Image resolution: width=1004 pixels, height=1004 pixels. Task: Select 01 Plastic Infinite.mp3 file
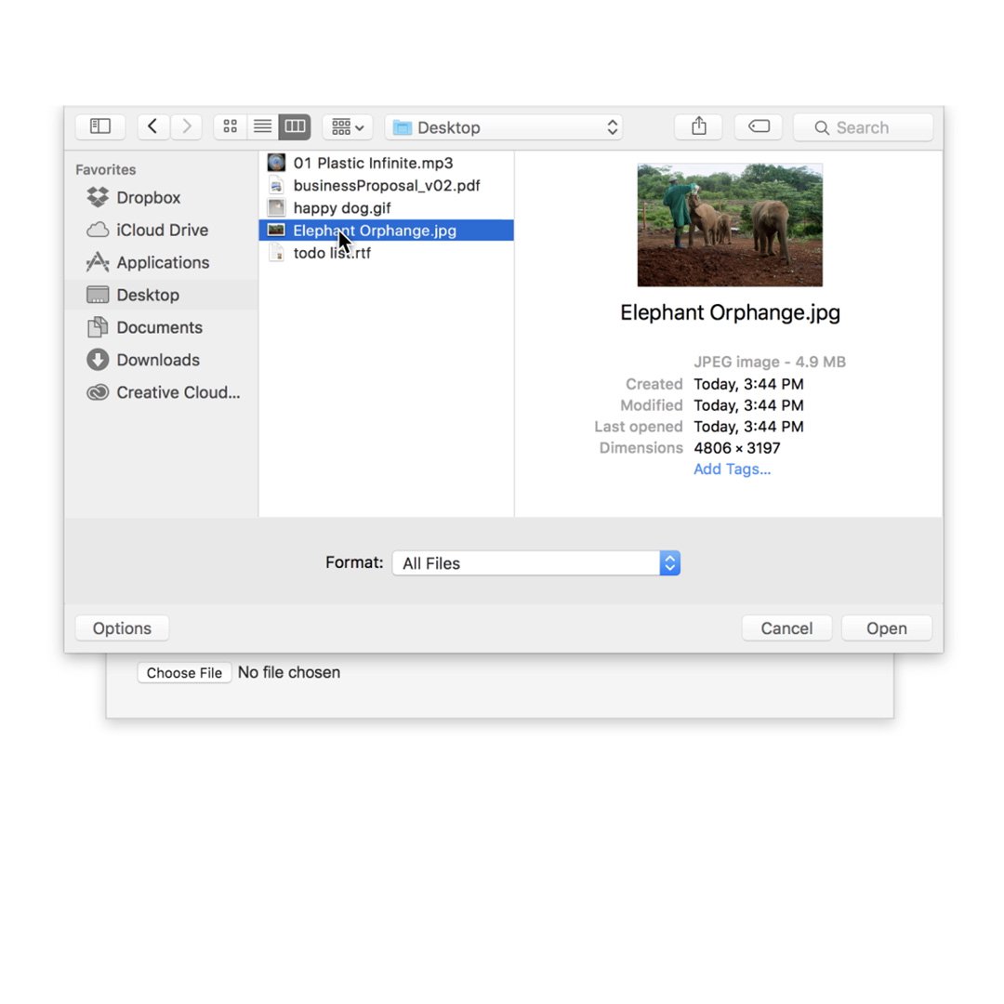[386, 163]
